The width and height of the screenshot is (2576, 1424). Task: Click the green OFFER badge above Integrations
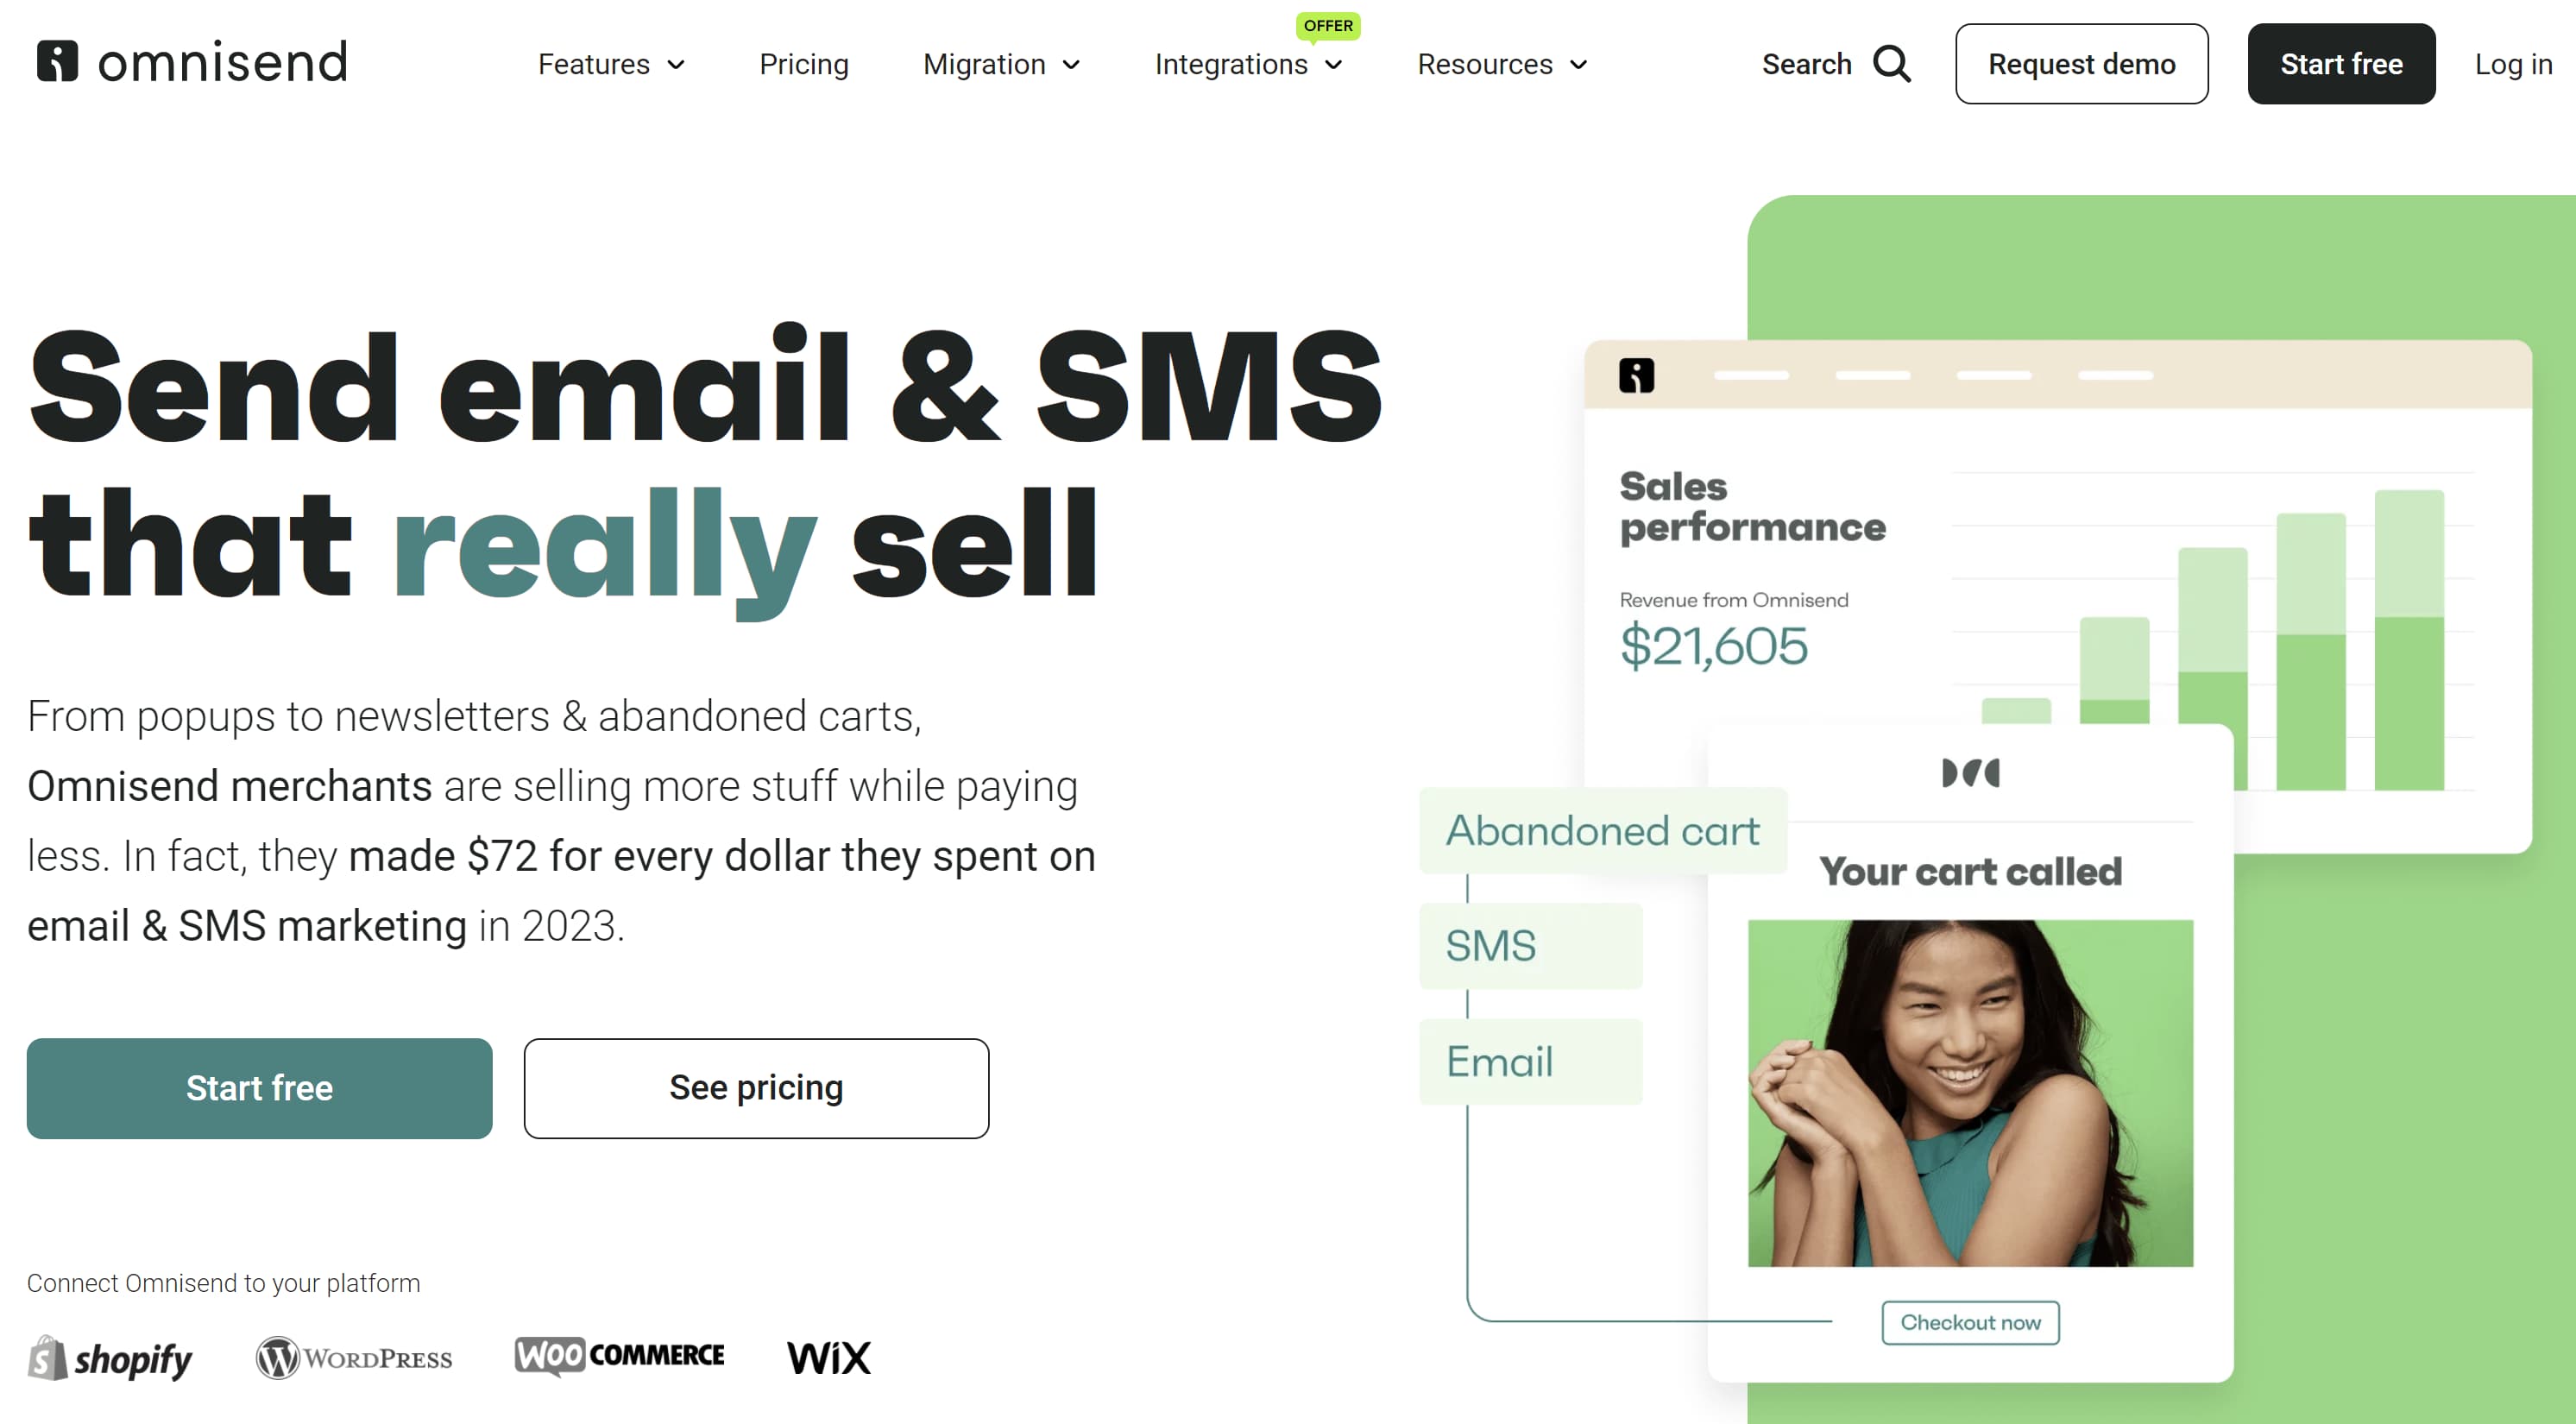coord(1327,26)
